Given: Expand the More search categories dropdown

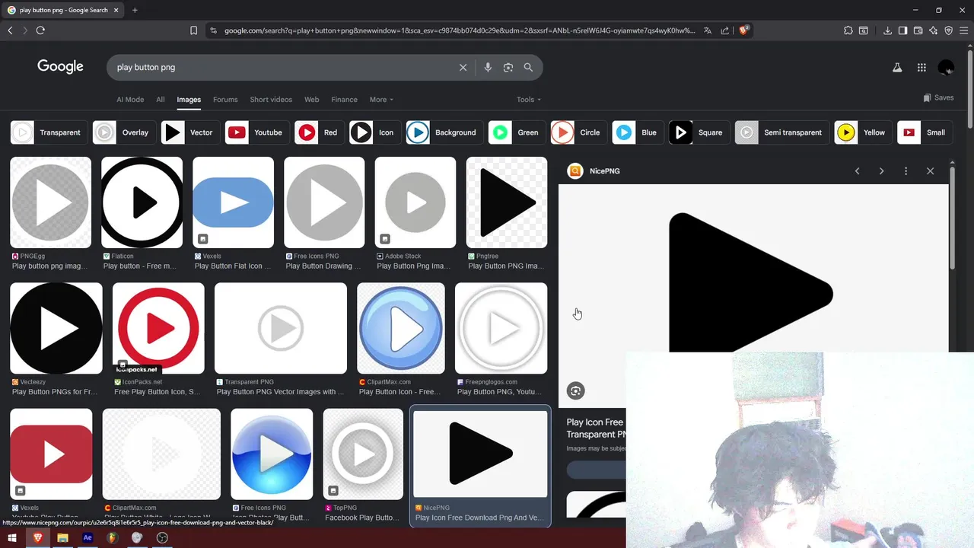Looking at the screenshot, I should [x=381, y=100].
